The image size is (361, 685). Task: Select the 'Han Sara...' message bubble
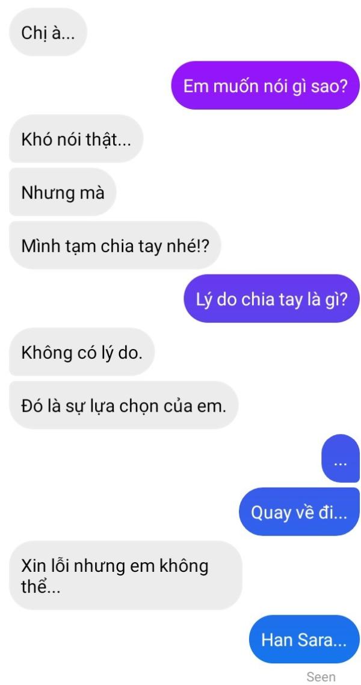click(x=304, y=639)
